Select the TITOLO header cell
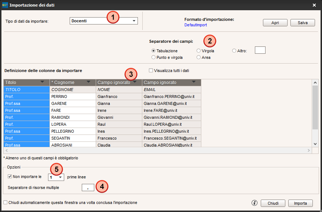322x212 pixels. 26,90
